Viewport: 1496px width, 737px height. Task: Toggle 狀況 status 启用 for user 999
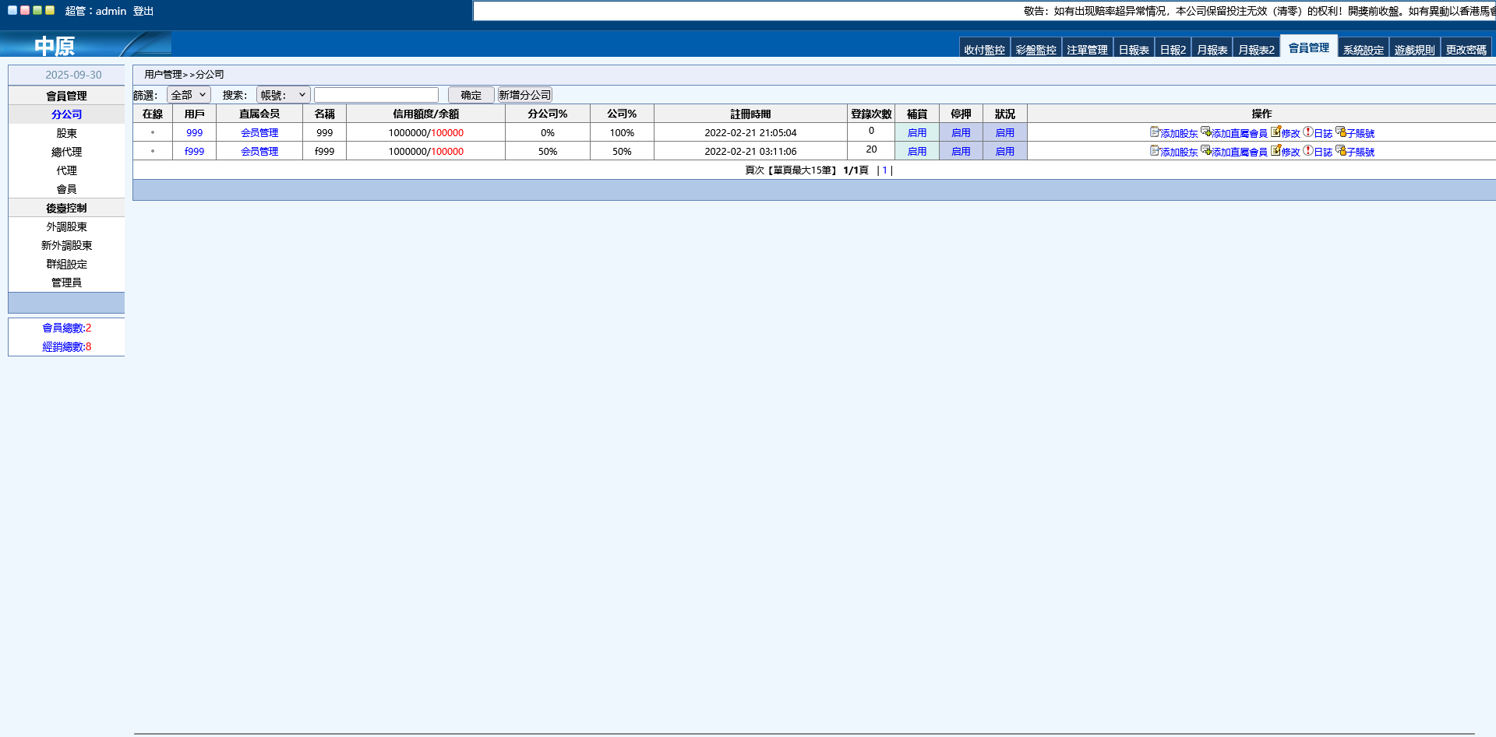tap(1004, 133)
